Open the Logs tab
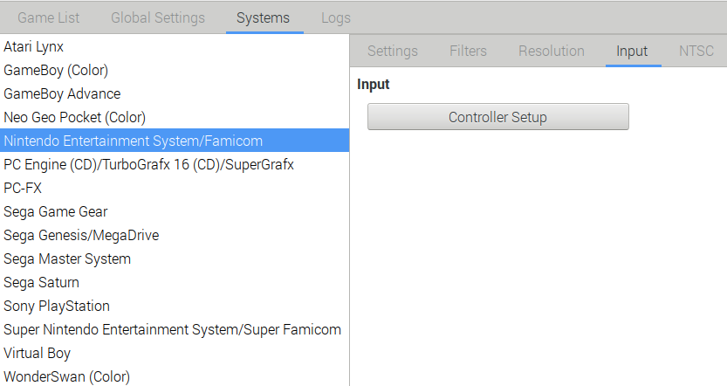Viewport: 727px width, 386px height. [x=336, y=17]
